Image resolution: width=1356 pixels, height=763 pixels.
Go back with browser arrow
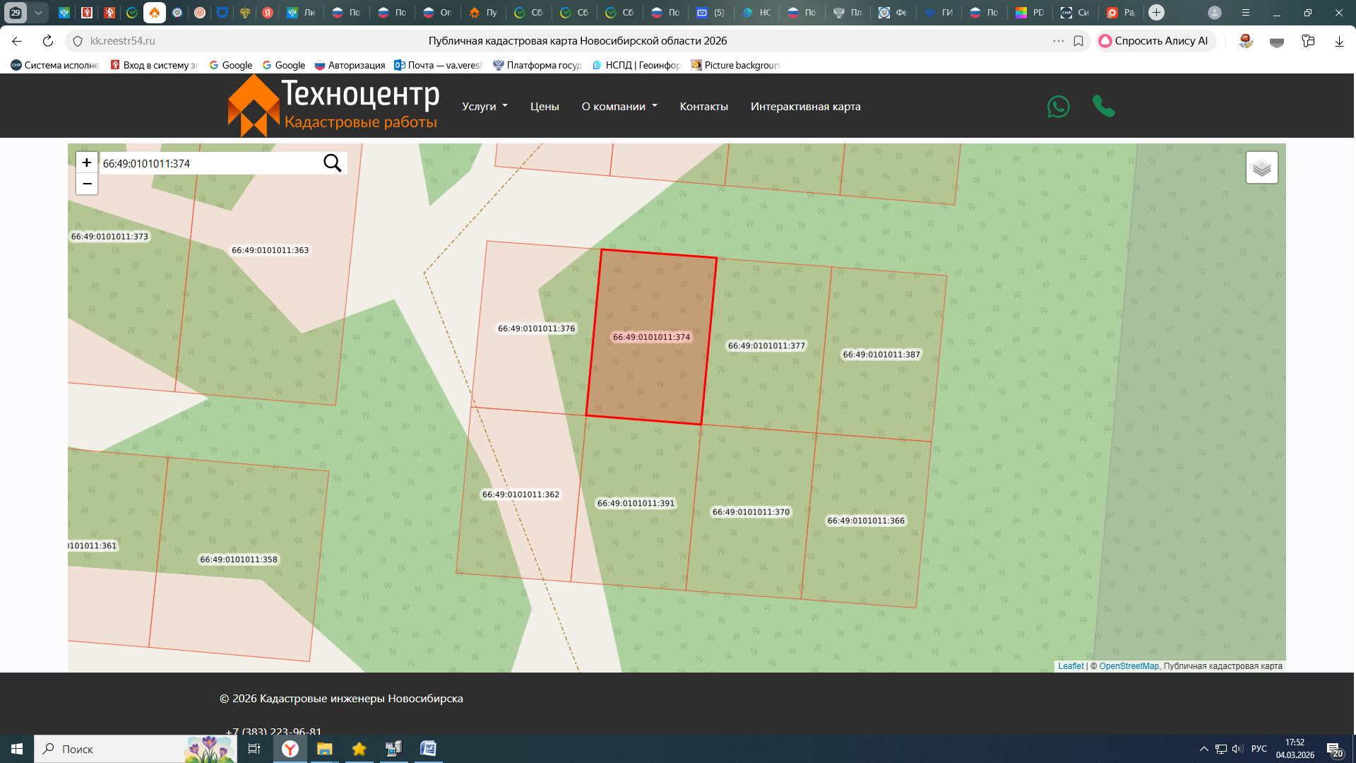[x=17, y=41]
